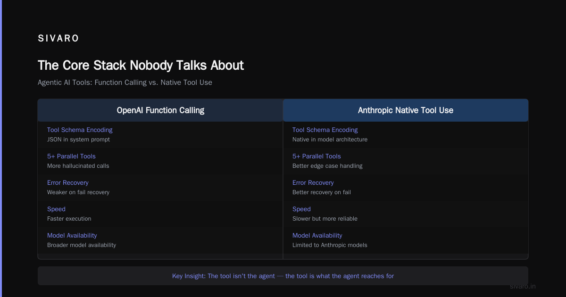
Task: Select the Anthropic Native Tool Use header
Action: coord(406,110)
